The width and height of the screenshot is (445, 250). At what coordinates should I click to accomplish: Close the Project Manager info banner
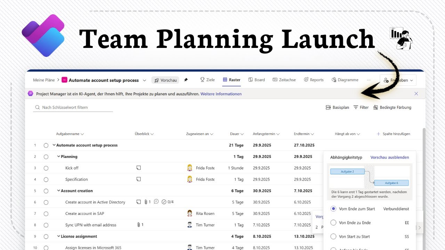tap(416, 94)
